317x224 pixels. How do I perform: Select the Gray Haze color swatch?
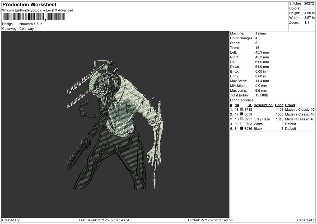[x=242, y=119]
